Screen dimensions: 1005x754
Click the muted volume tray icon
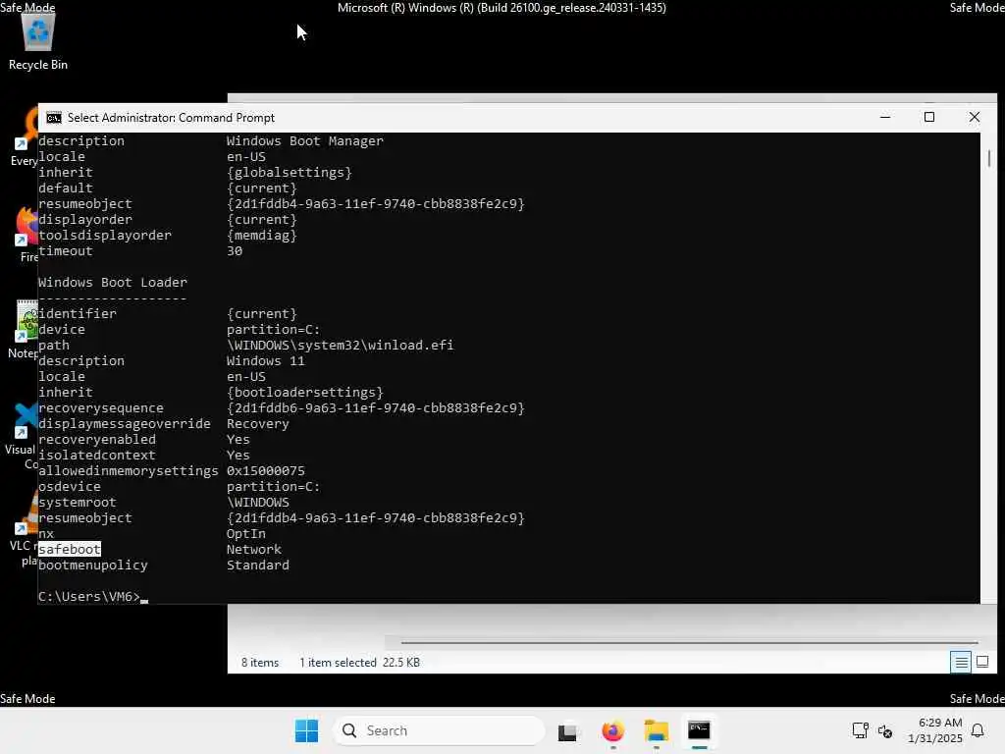[885, 730]
